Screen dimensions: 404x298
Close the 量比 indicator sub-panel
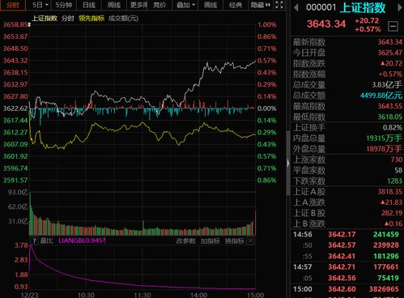tap(250, 241)
